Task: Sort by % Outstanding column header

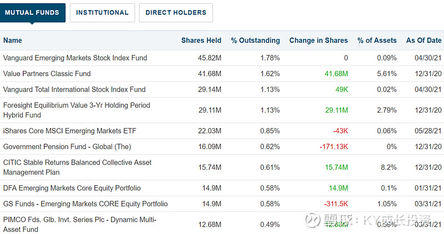Action: coord(255,40)
